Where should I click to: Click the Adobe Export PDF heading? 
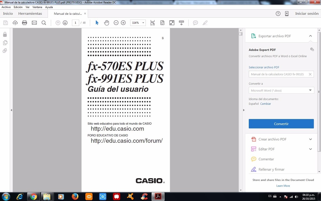[262, 50]
